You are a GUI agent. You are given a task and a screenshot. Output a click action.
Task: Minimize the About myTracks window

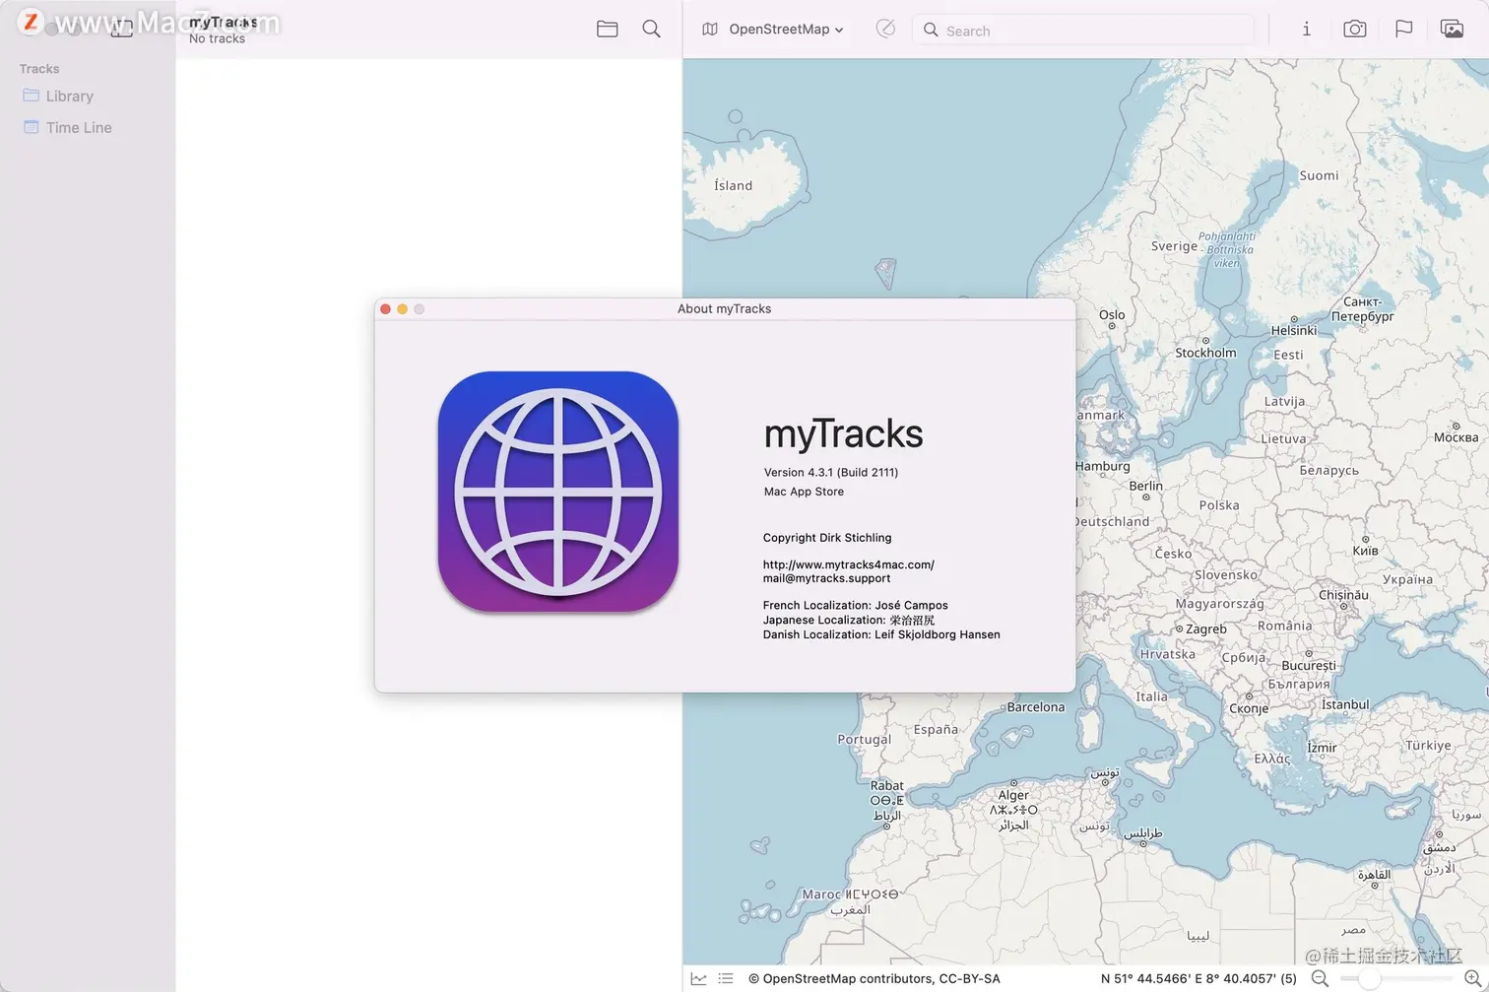tap(403, 309)
